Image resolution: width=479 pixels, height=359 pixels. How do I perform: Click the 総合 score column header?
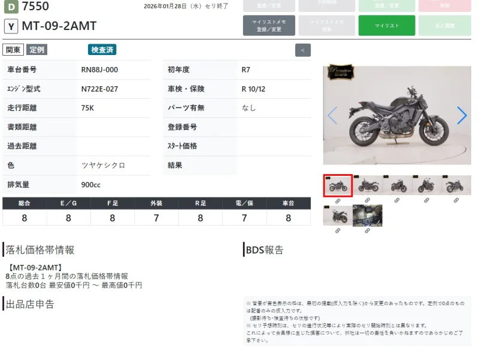(25, 203)
